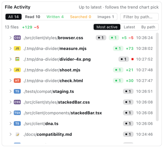Viewport: 164px width, 148px height.
Task: Click gray read badge on staging.ts row
Action: coord(128,92)
